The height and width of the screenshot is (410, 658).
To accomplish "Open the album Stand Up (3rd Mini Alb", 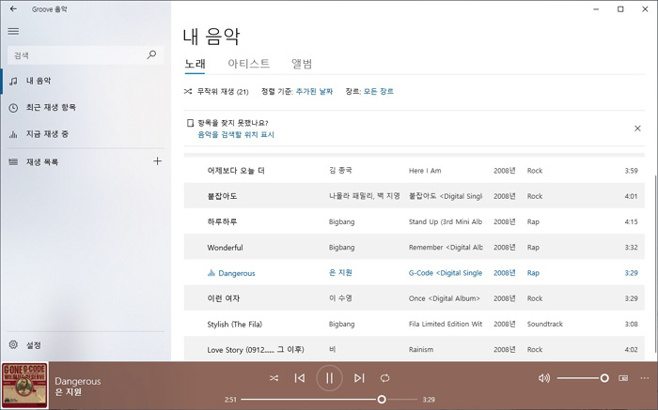I will tap(446, 221).
